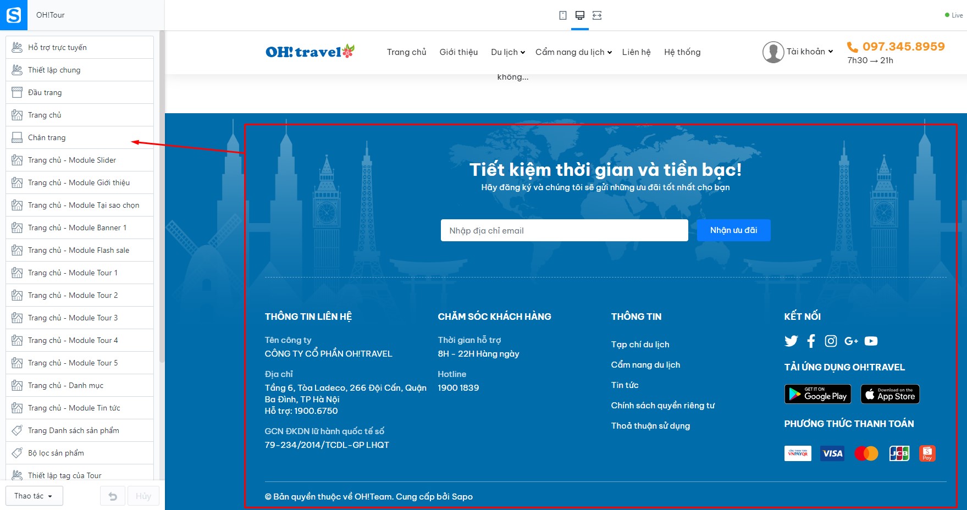Screen dimensions: 967x510
Task: Click the OH!Tour theme title
Action: coord(51,15)
